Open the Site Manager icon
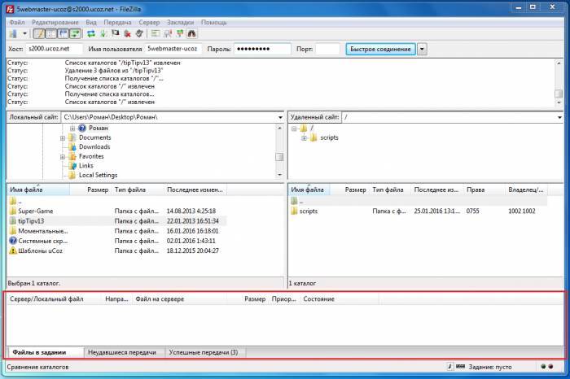This screenshot has height=379, width=570. click(14, 34)
